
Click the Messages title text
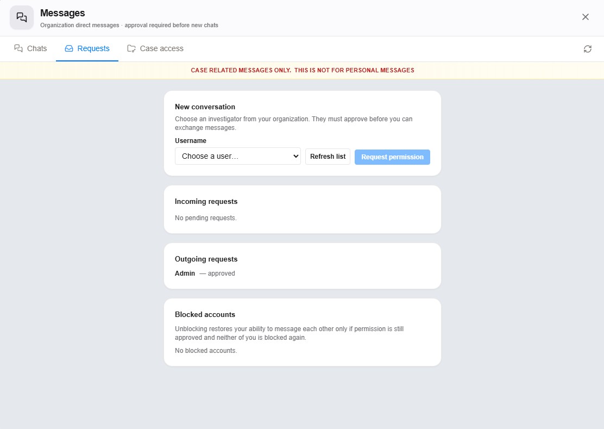62,13
